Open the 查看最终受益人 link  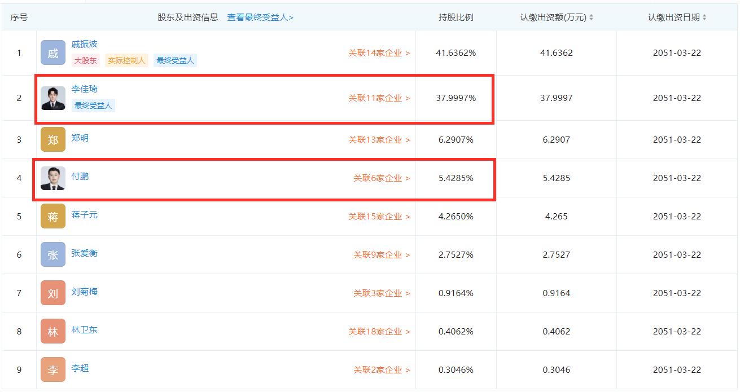(x=259, y=17)
